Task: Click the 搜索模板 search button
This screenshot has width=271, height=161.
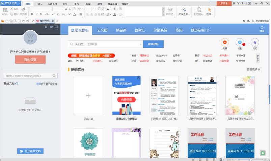Action: pos(153,44)
